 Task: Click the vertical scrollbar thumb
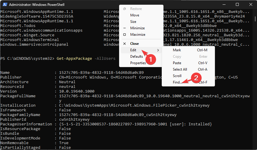[x=255, y=19]
